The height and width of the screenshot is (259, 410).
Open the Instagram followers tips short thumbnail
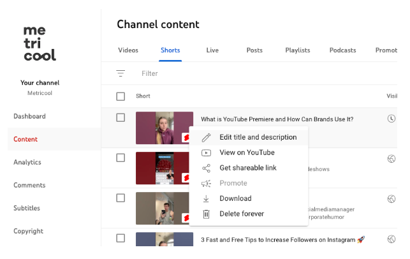tap(165, 239)
